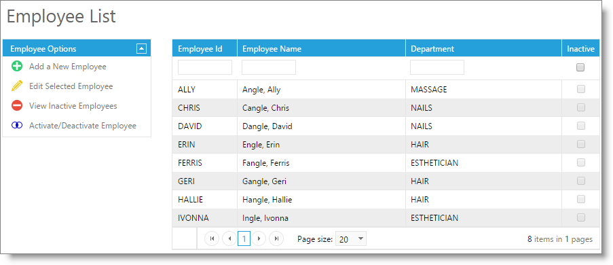Toggle Inactive checkbox for DAVID row
Image resolution: width=613 pixels, height=265 pixels.
pyautogui.click(x=581, y=126)
